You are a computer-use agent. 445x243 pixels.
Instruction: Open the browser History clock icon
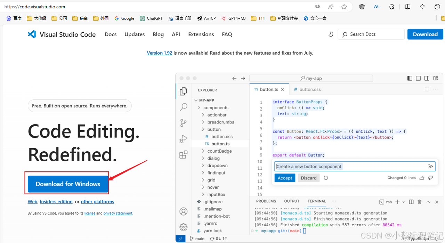437,7
